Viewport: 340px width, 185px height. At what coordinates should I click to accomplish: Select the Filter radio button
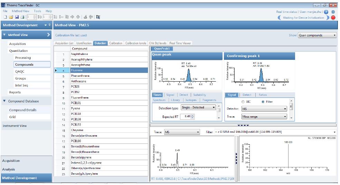coord(263,102)
